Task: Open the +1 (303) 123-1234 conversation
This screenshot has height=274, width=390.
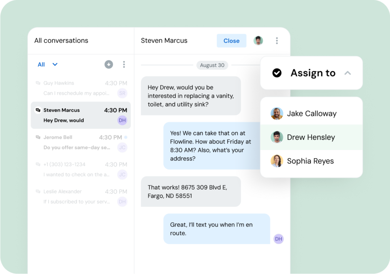Action: click(80, 169)
